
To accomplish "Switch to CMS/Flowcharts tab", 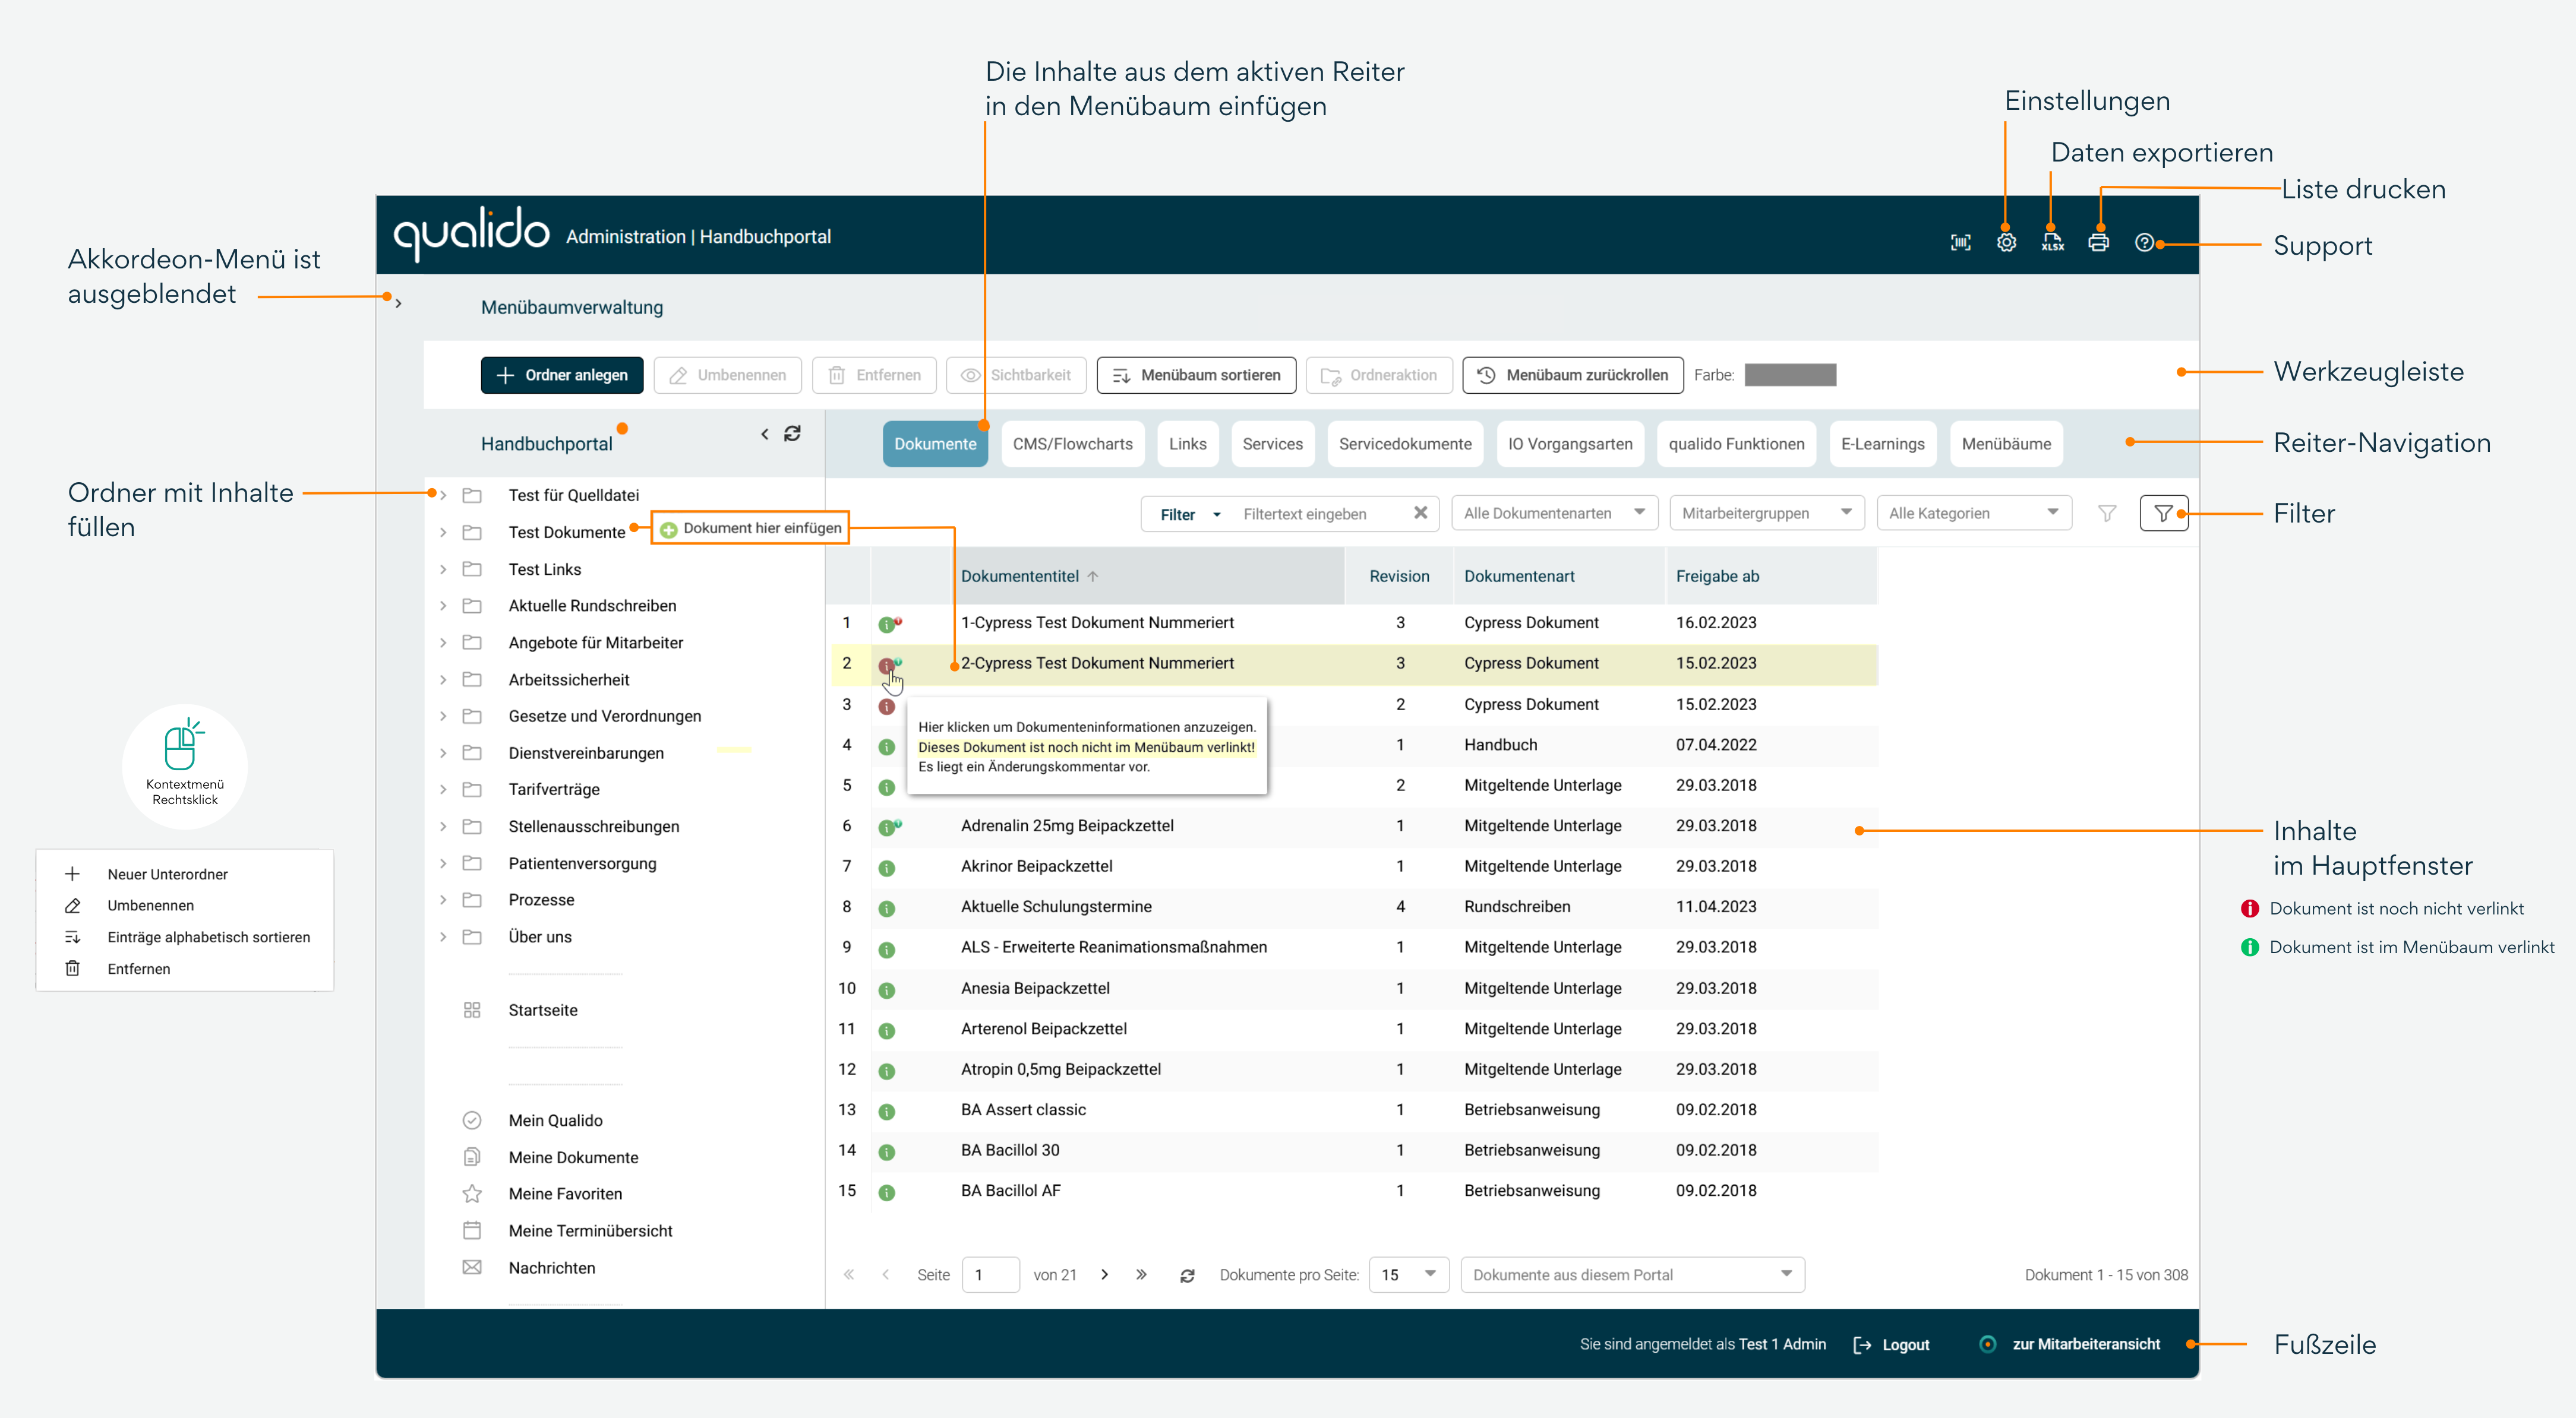I will coord(1072,444).
